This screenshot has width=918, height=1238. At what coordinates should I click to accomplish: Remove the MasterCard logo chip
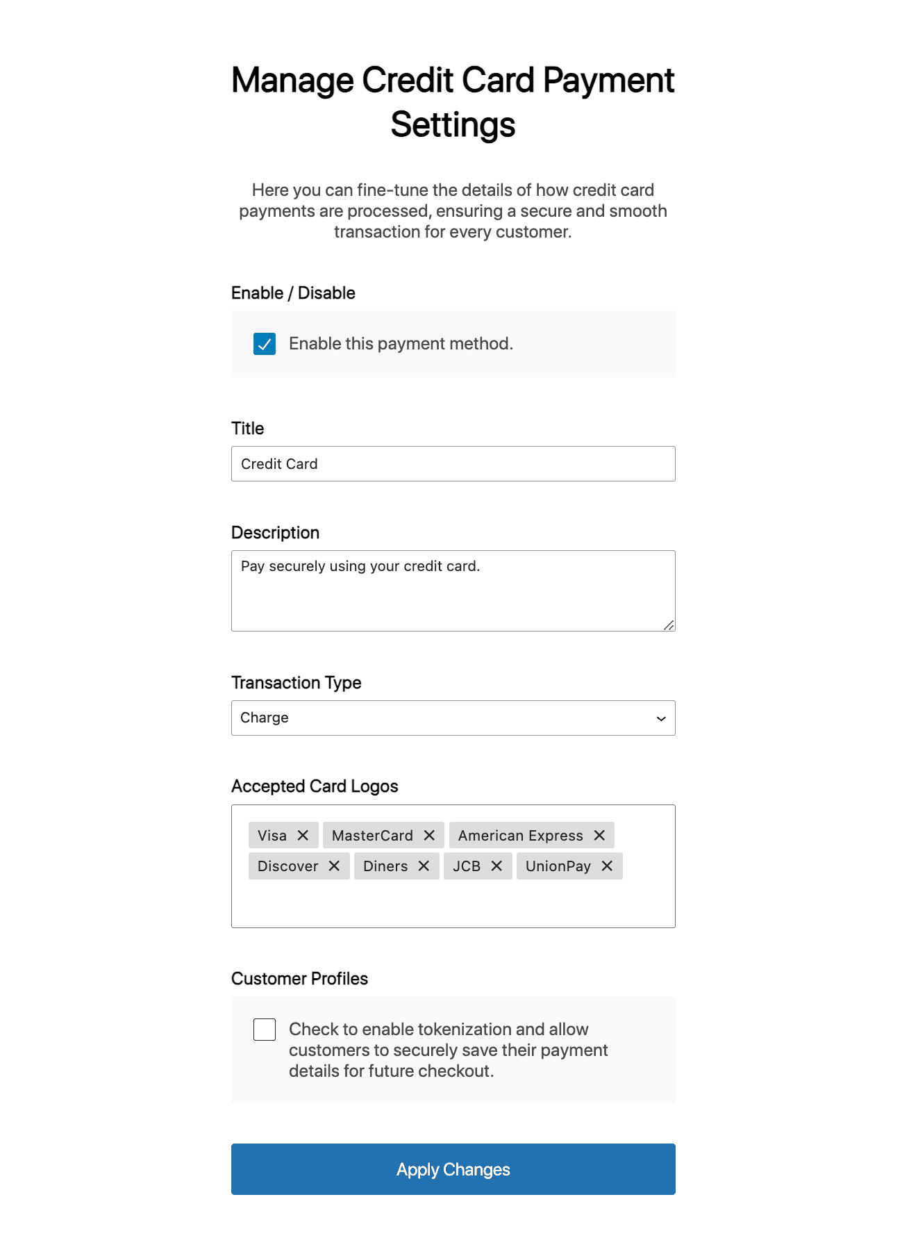pyautogui.click(x=428, y=835)
